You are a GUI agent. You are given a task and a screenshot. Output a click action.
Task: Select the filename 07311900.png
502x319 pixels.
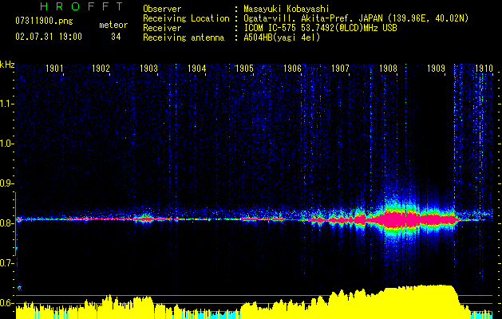[44, 21]
